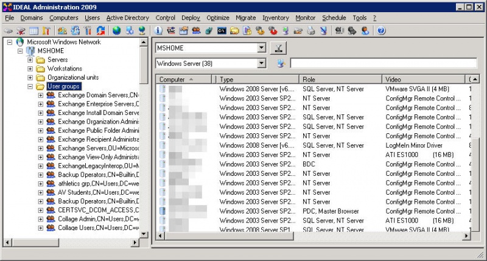This screenshot has height=261, width=487.
Task: Open the Windows Server (38) filter dropdown
Action: coord(262,63)
